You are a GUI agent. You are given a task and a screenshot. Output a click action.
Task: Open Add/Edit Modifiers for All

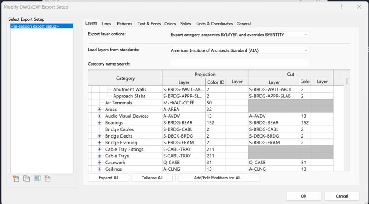click(x=219, y=178)
